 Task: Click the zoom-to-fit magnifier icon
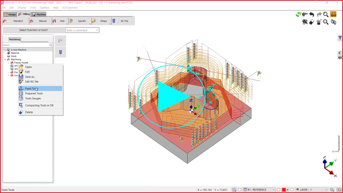(x=326, y=22)
